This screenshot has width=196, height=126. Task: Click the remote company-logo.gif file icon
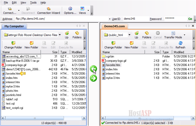103,61
